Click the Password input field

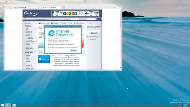tap(91, 19)
